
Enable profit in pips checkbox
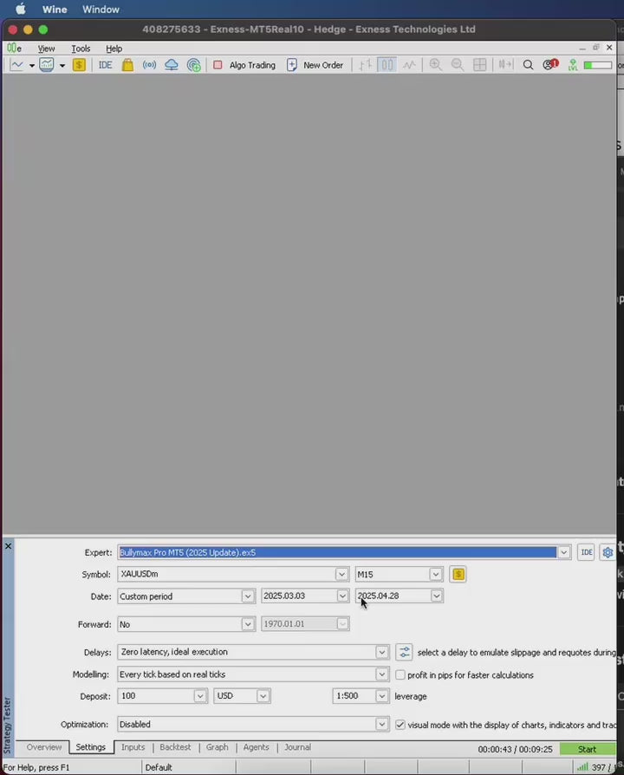coord(400,674)
